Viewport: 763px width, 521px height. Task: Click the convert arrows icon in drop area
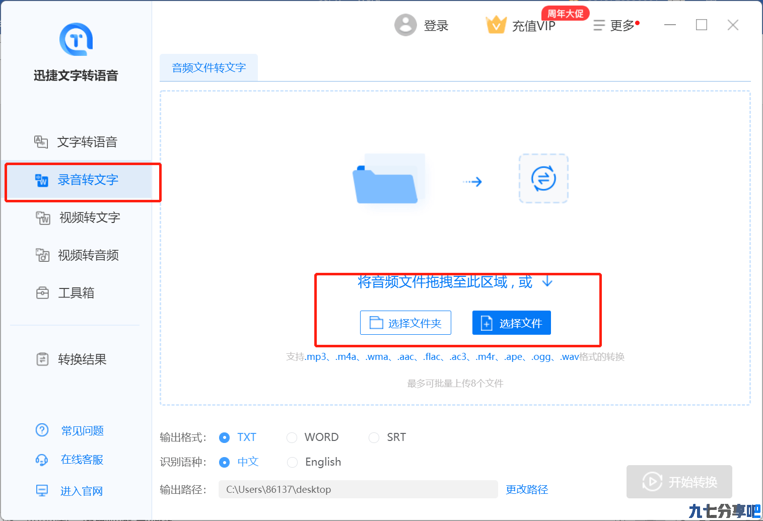pos(543,179)
